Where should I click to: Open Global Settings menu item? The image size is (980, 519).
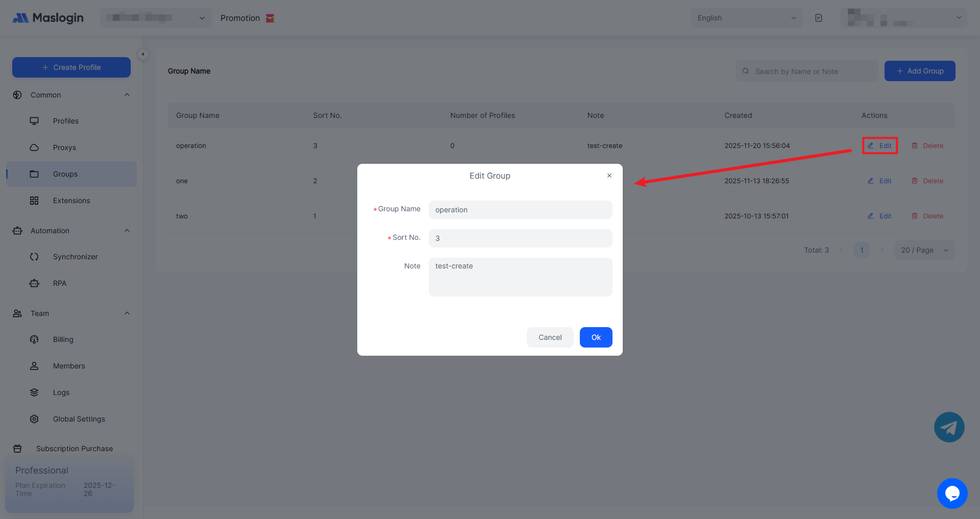79,419
